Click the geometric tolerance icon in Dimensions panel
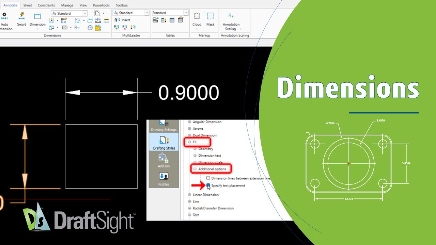This screenshot has width=436, height=245. pyautogui.click(x=65, y=28)
